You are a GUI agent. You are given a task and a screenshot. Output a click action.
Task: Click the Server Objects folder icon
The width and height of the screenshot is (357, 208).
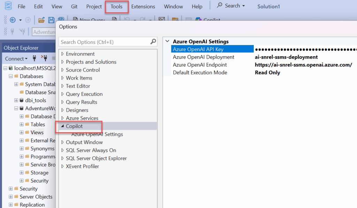[x=16, y=196]
